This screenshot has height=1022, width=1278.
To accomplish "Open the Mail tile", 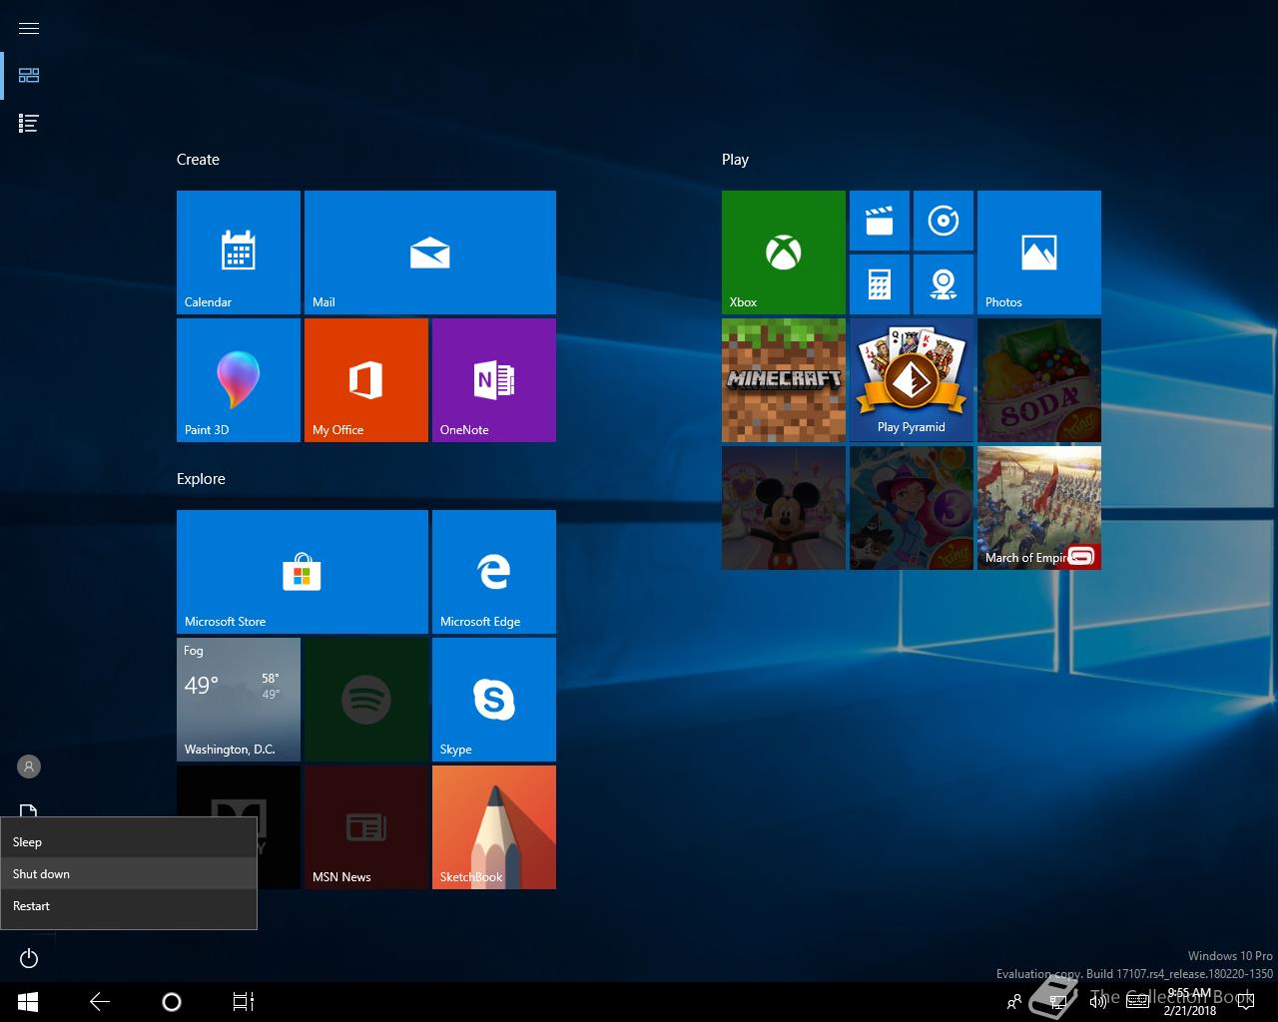I will [x=430, y=253].
